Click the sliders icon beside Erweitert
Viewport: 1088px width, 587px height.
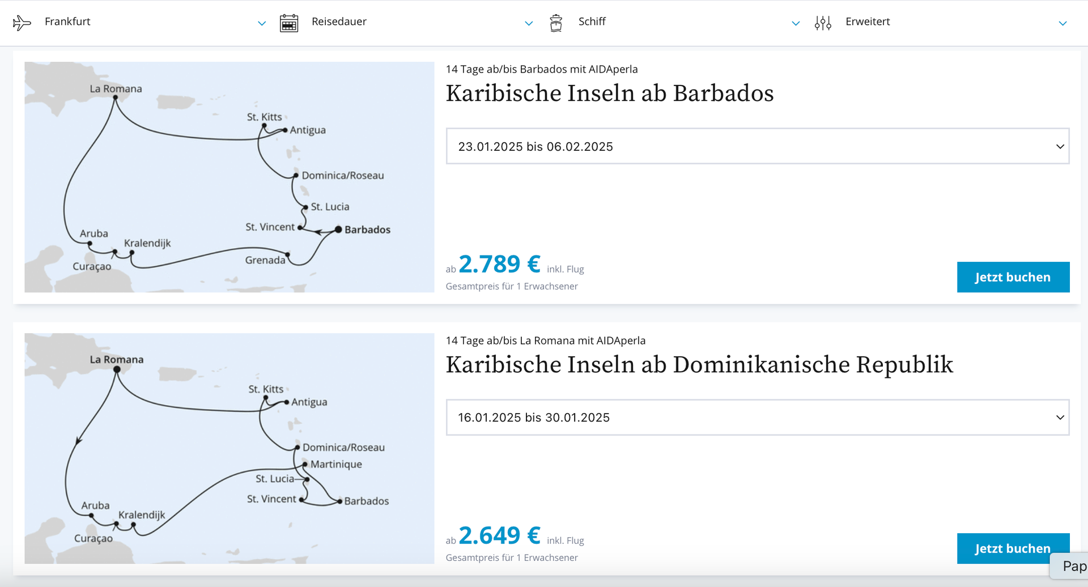(x=823, y=23)
